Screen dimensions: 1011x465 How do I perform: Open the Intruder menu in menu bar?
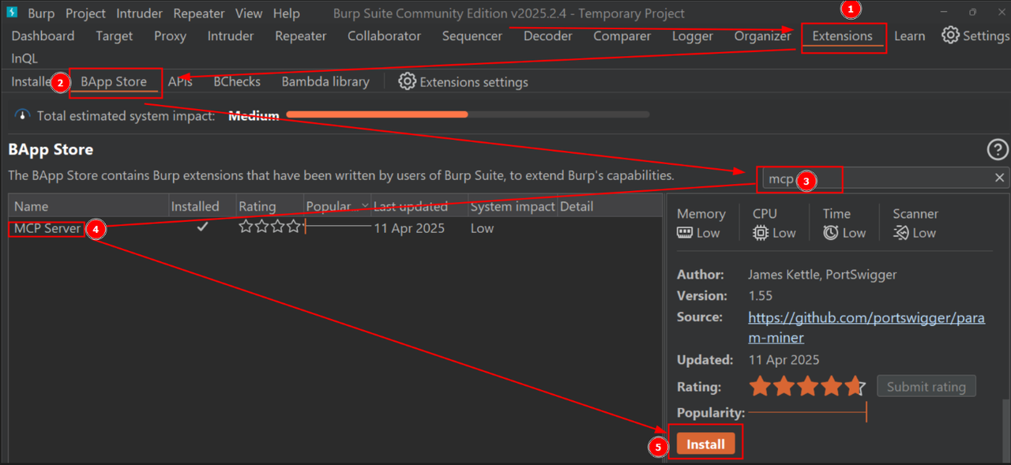click(x=139, y=13)
